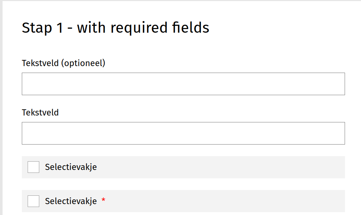The image size is (361, 215).
Task: Click the Tekstveld label above second input
Action: click(40, 112)
